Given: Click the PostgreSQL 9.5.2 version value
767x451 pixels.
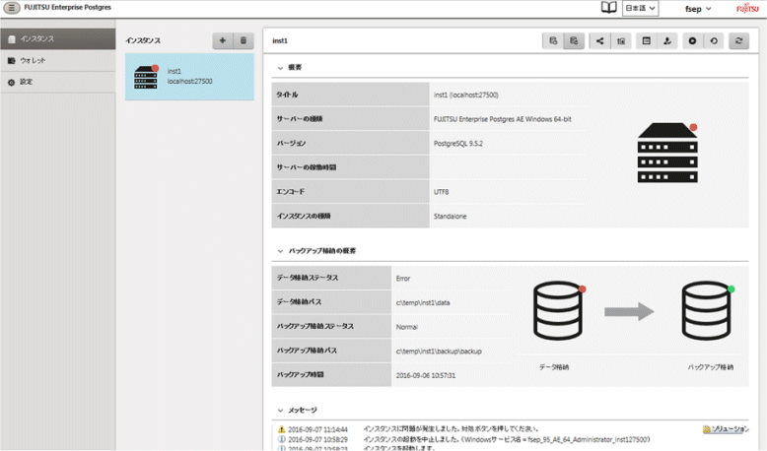Looking at the screenshot, I should point(457,144).
